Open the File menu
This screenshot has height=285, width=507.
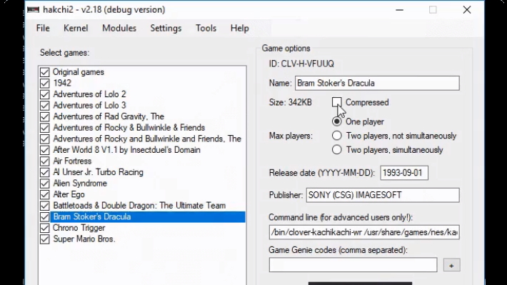[43, 28]
